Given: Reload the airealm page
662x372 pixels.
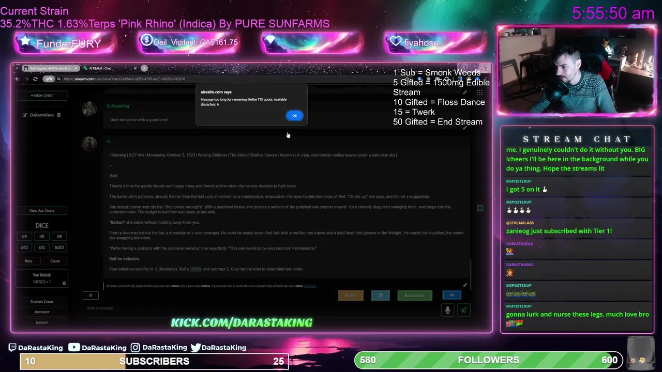Looking at the screenshot, I should click(x=35, y=79).
